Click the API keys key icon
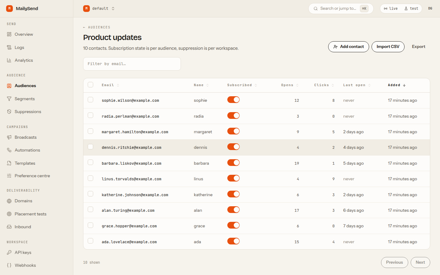Screen dimensions: 440x275 click(9, 252)
